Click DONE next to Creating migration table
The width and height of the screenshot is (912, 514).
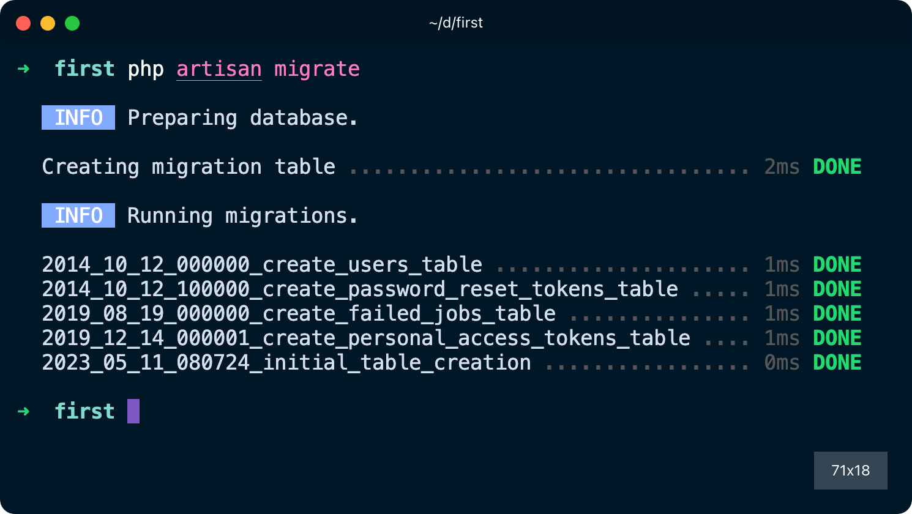point(837,167)
